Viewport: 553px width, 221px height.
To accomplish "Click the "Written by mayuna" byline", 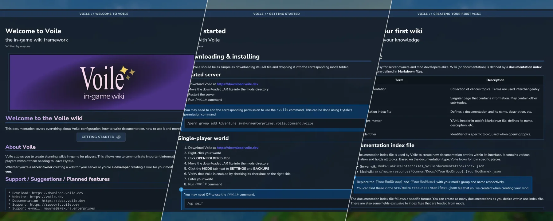I will [18, 46].
